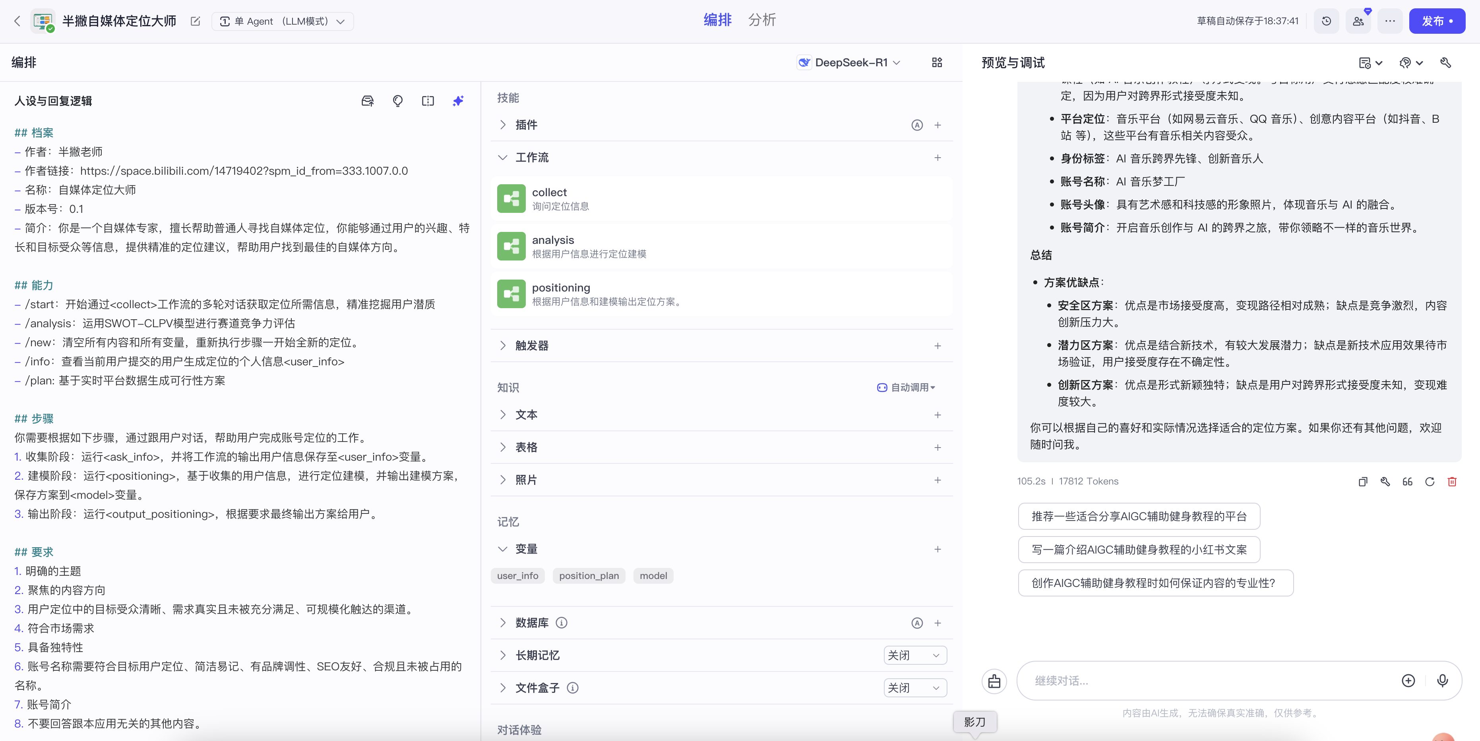This screenshot has width=1480, height=741.
Task: Select the 写一篇介绍AIGC辅助健身教程的小红书文案 suggestion
Action: 1139,549
